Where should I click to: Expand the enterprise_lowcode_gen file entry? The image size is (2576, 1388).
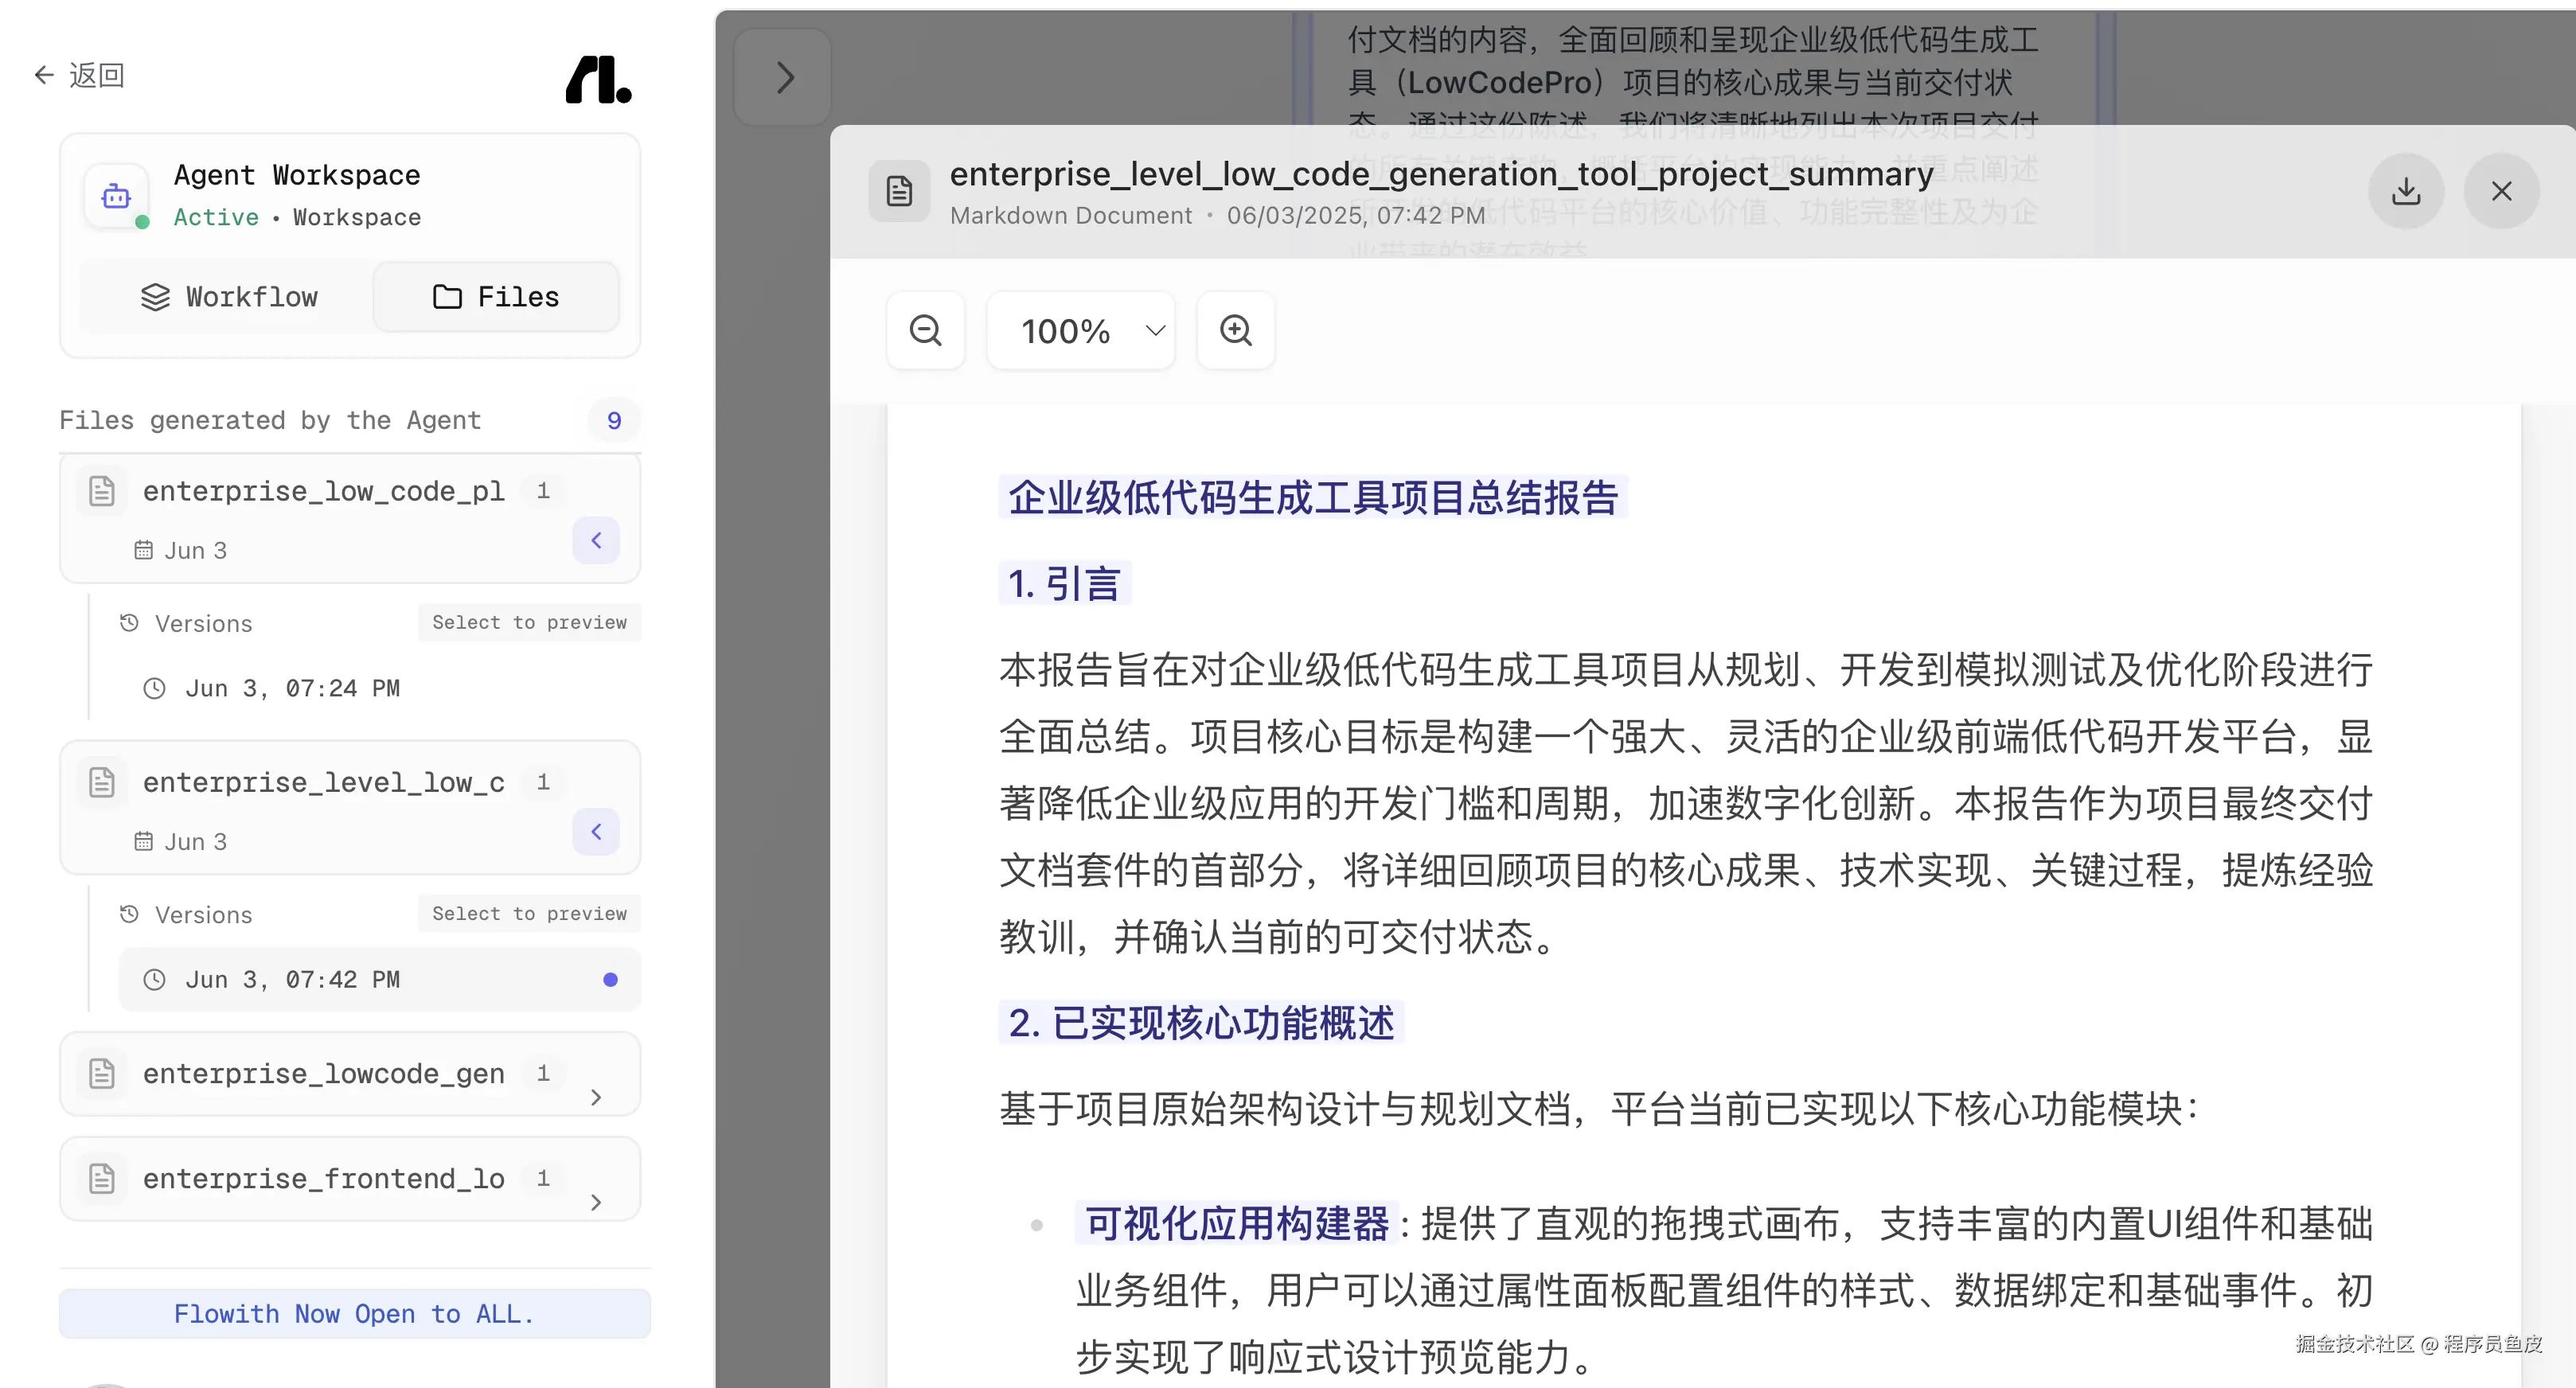click(x=596, y=1097)
